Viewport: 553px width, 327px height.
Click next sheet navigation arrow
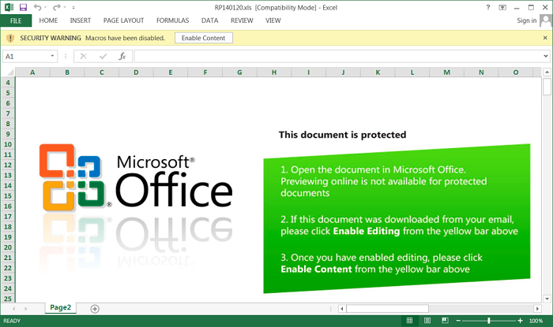tap(26, 309)
